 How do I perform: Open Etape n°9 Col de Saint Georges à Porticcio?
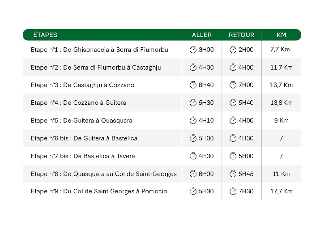[99, 191]
